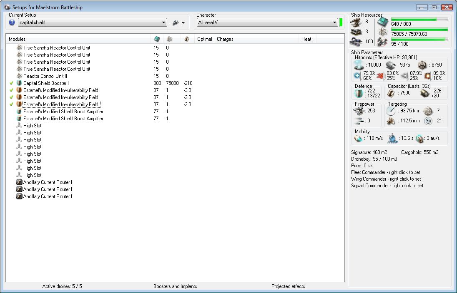
Task: Click the capacitor capacity icon showing 7500
Action: coord(391,93)
